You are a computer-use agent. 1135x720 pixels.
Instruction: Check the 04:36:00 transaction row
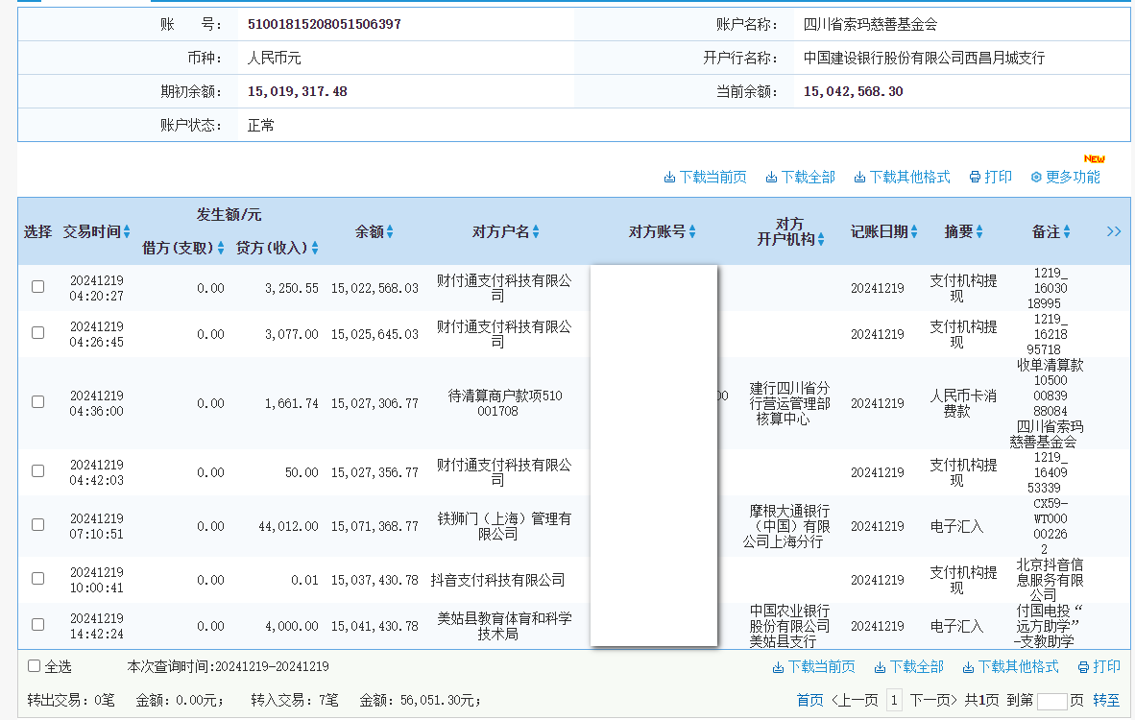pos(38,401)
